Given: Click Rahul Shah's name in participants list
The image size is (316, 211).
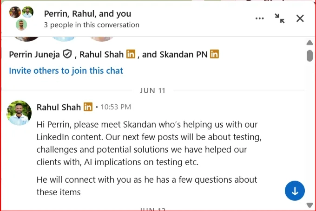Looking at the screenshot, I should coord(102,54).
